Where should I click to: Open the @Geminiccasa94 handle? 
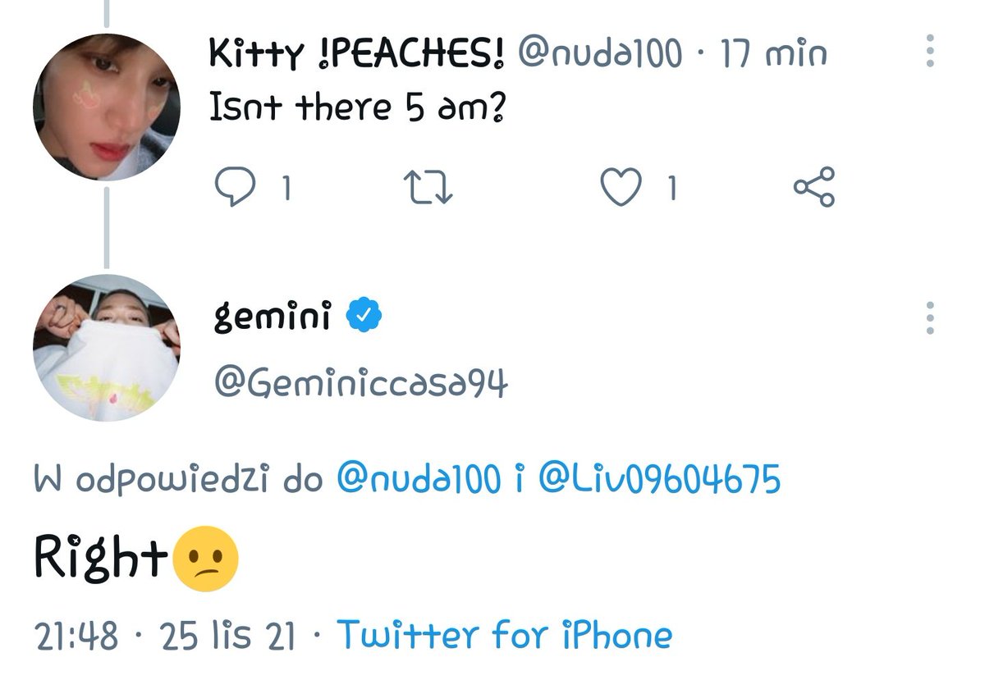360,382
